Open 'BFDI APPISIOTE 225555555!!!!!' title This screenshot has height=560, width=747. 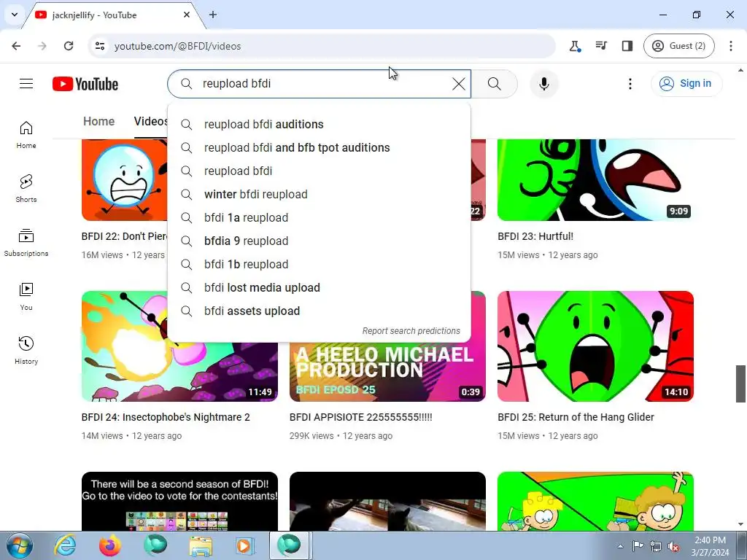[x=360, y=417]
